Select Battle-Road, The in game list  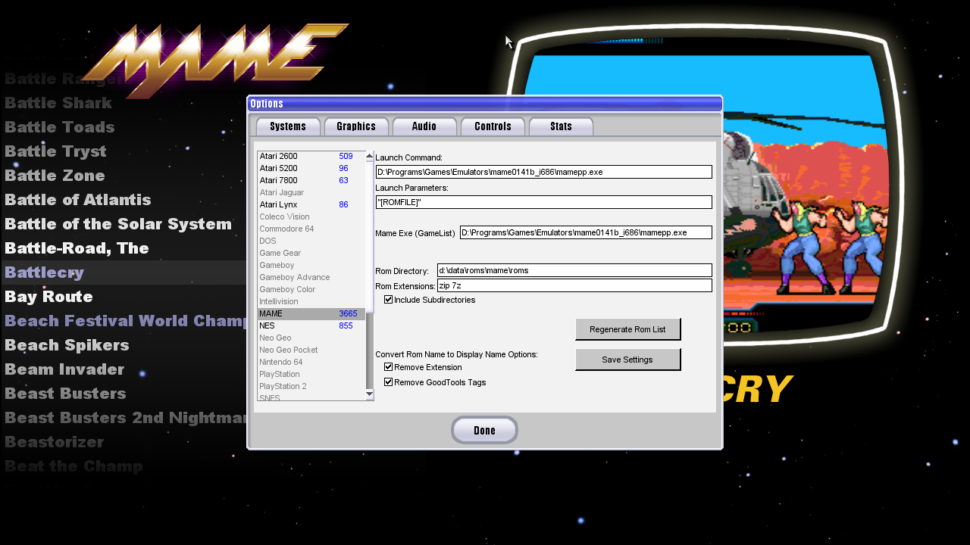(77, 248)
